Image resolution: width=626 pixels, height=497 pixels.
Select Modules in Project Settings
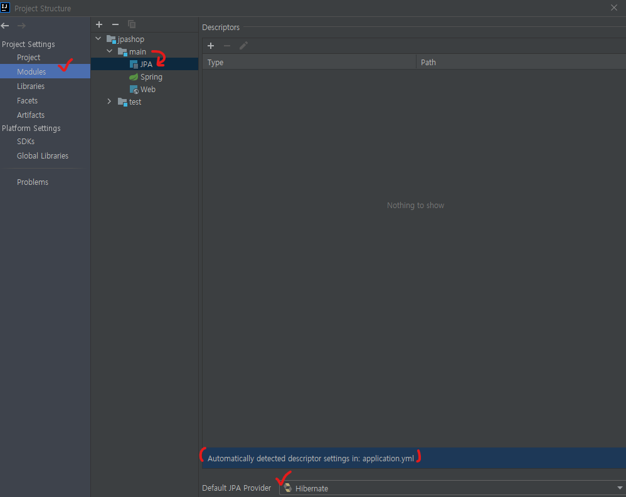click(45, 72)
